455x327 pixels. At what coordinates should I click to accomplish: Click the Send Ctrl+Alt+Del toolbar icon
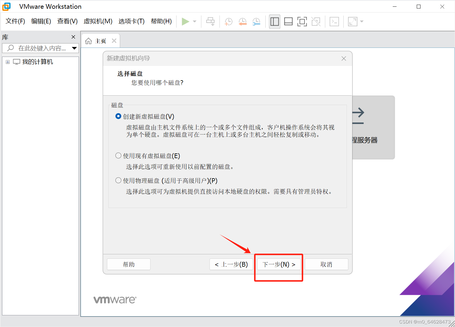210,21
